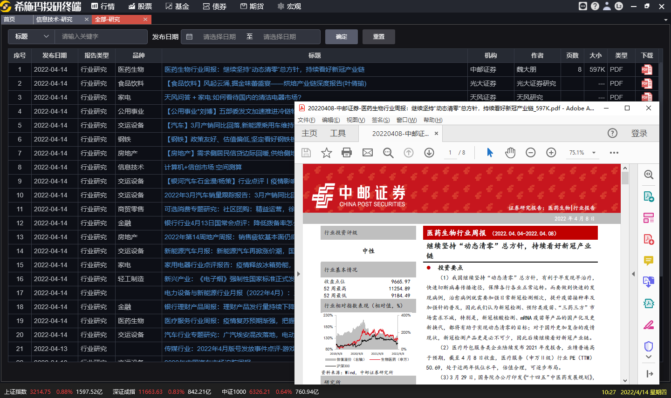This screenshot has height=398, width=671.
Task: Sort table by 发布日期 column header
Action: pyautogui.click(x=55, y=55)
